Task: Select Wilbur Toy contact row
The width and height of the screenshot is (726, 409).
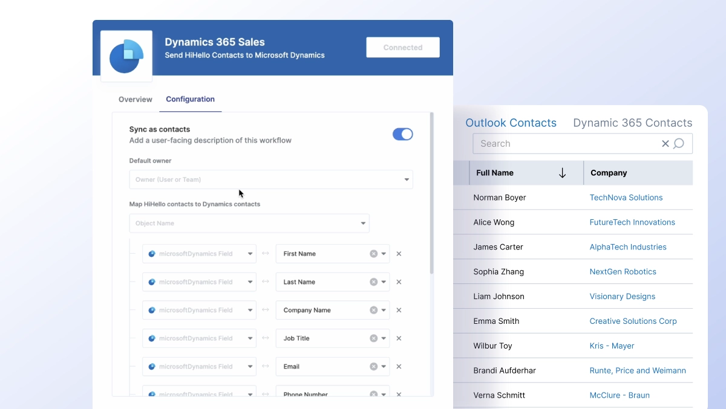Action: [x=573, y=346]
